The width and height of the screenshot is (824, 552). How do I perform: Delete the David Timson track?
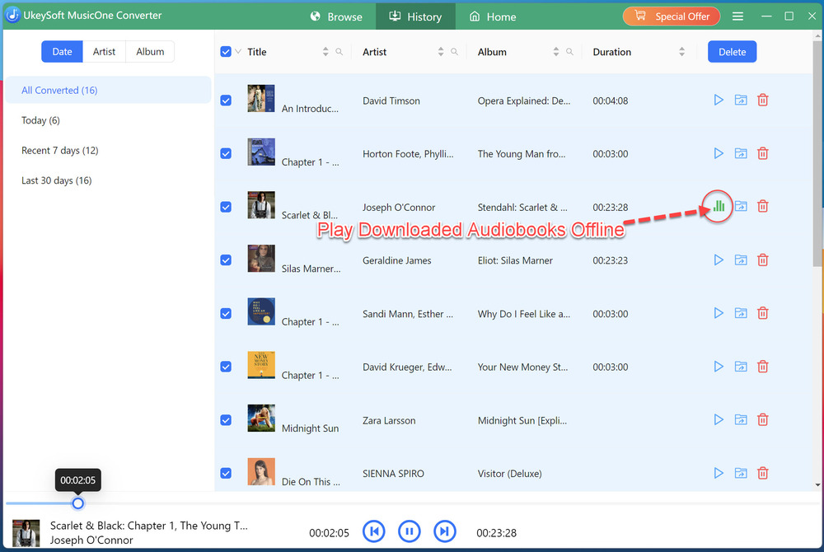(x=762, y=100)
